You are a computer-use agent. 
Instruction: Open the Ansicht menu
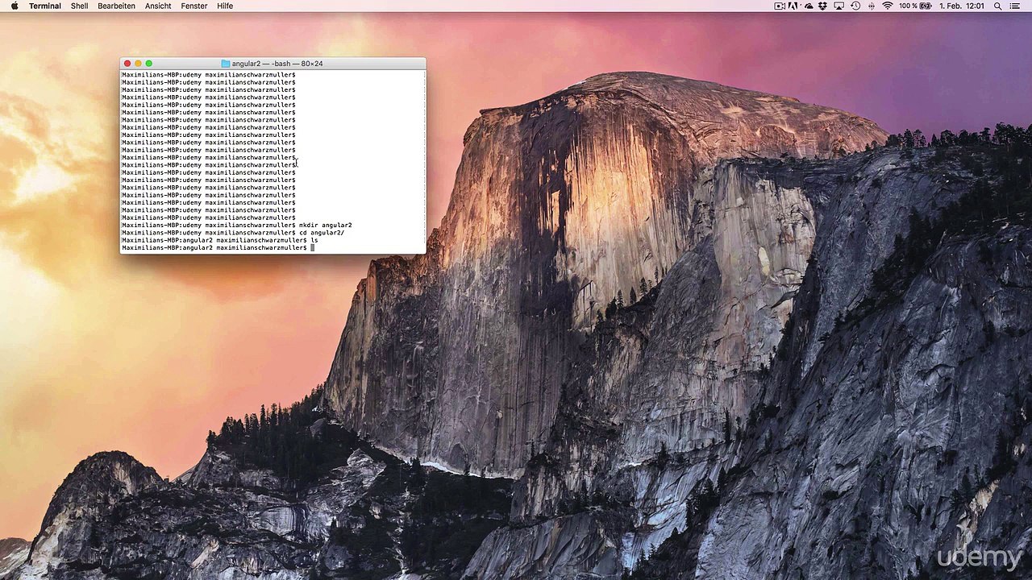158,6
